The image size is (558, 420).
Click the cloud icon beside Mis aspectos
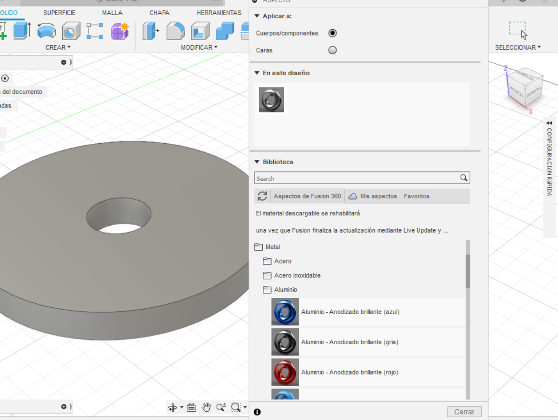coord(353,196)
